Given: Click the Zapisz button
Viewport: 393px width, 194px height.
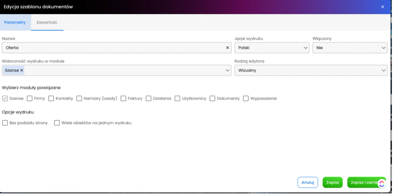Looking at the screenshot, I should [332, 183].
